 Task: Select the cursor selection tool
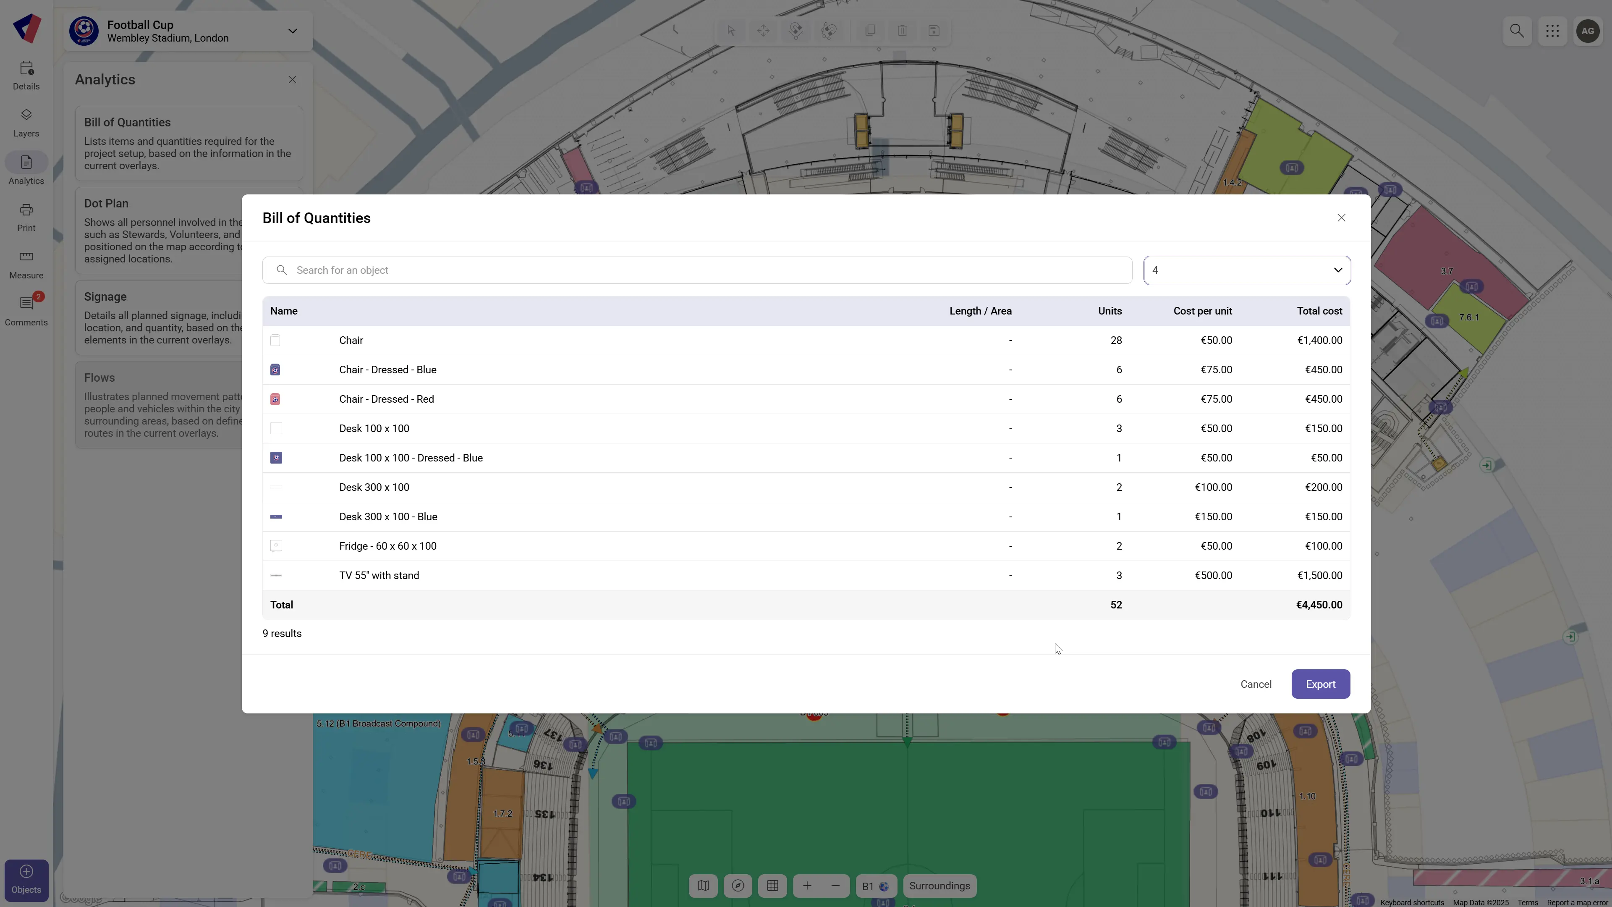[x=731, y=31]
